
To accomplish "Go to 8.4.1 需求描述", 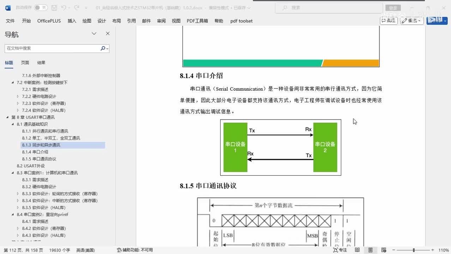I will tap(35, 222).
